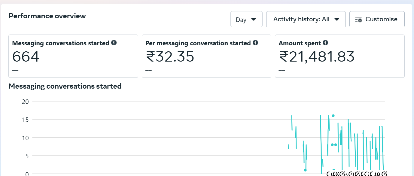Viewport: 414px width, 176px height.
Task: Click the y-axis label 20
Action: coord(25,102)
